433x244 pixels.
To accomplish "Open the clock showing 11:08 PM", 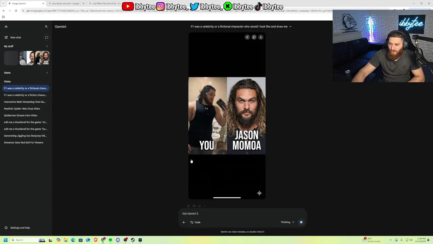I will click(x=421, y=240).
